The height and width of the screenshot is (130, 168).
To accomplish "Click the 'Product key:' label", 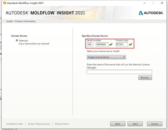I will pos(122,40).
